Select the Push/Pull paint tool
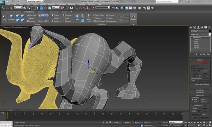The width and height of the screenshot is (212, 127). click(x=89, y=18)
